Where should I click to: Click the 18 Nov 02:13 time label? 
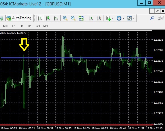(154, 128)
